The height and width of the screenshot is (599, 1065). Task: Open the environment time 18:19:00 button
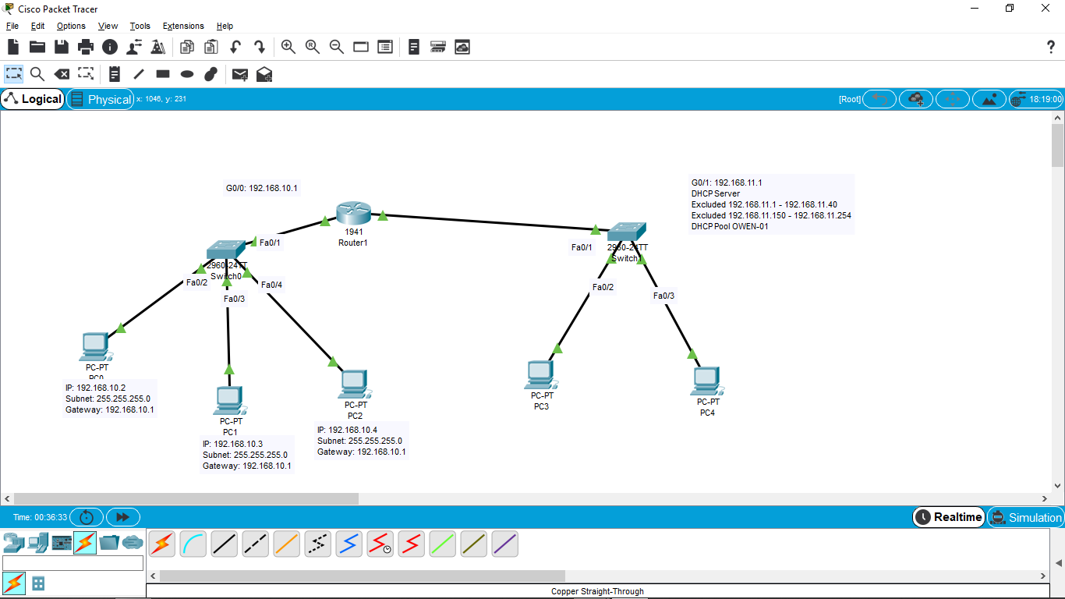pyautogui.click(x=1036, y=99)
